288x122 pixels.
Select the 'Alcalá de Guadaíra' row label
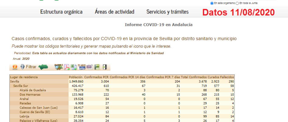(x=33, y=90)
